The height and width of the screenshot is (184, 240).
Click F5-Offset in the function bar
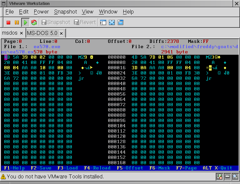click(x=130, y=168)
